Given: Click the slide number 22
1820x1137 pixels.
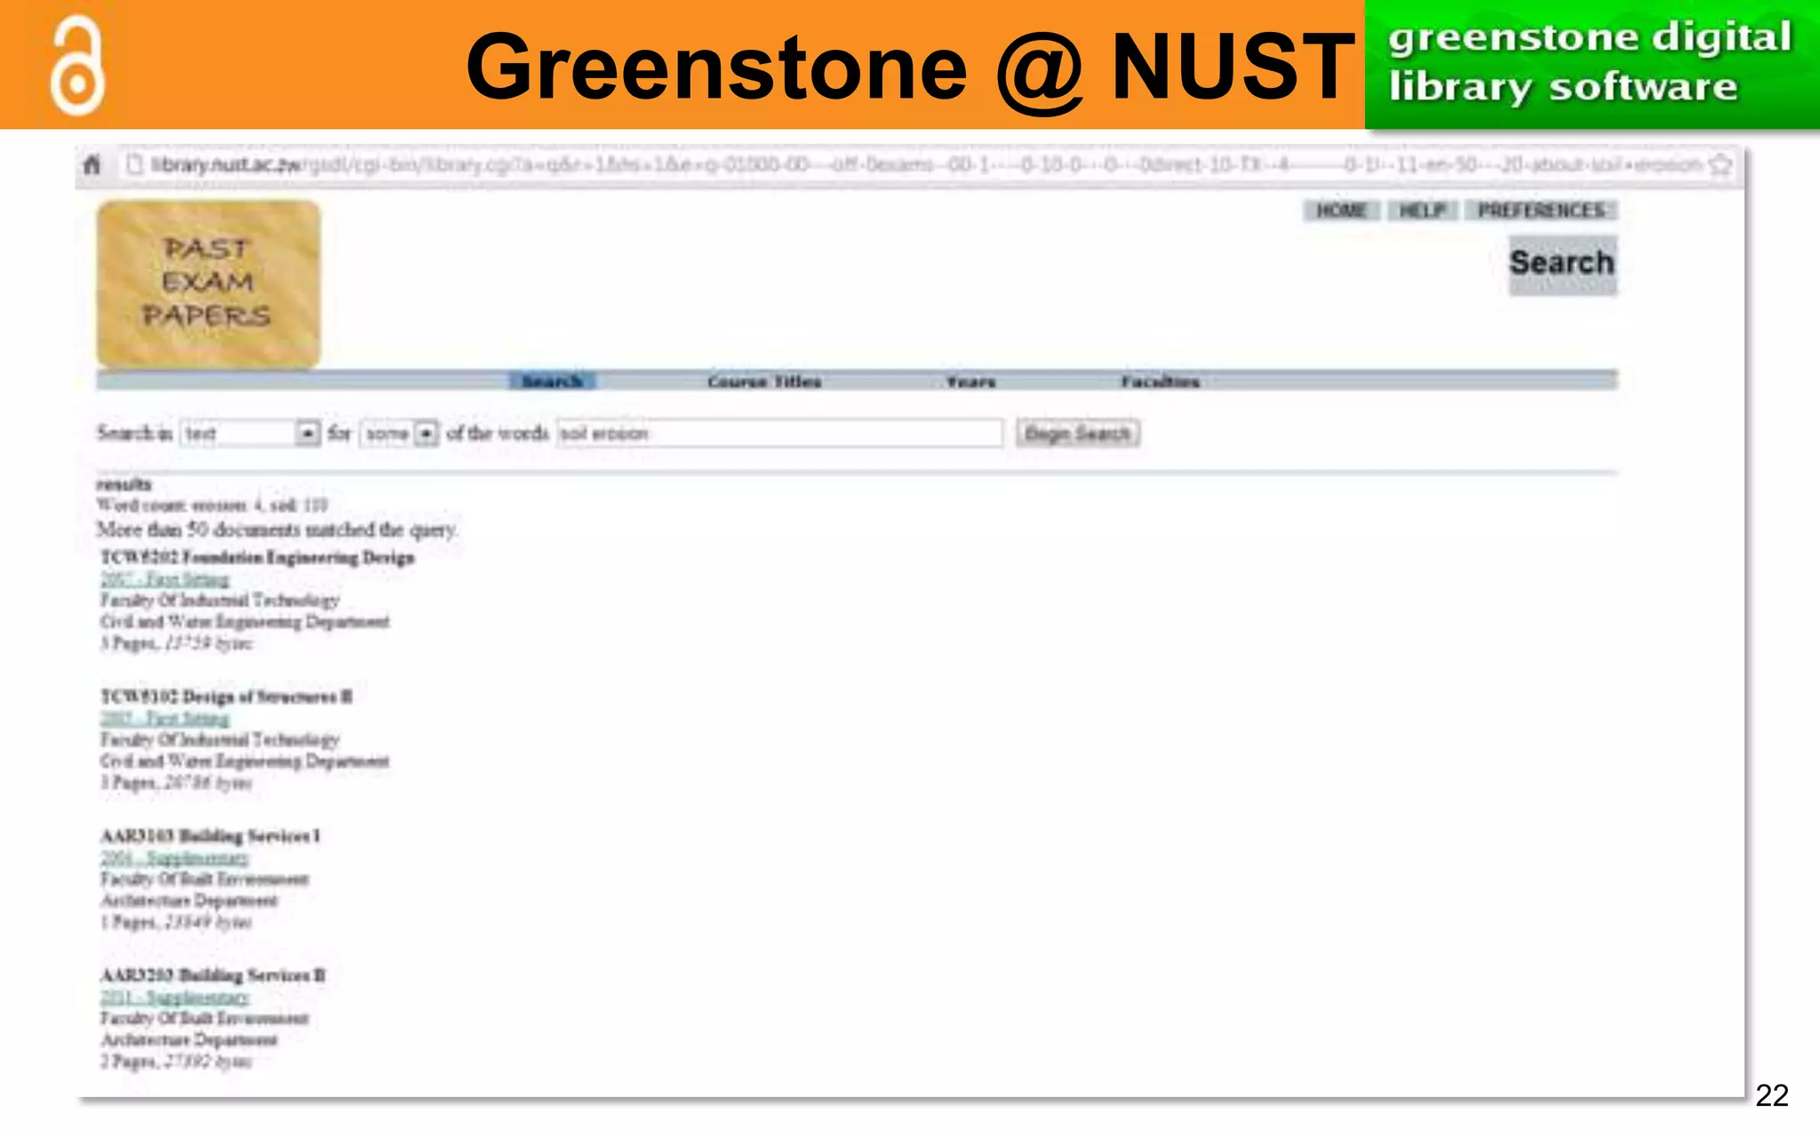Looking at the screenshot, I should [x=1771, y=1095].
